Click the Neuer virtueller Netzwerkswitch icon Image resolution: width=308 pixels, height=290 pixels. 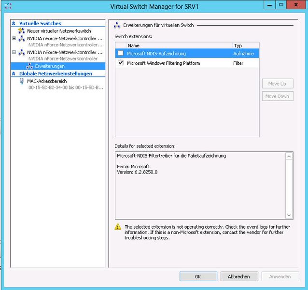22,31
